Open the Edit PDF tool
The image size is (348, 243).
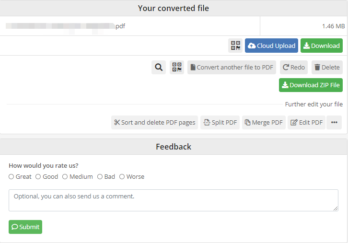[306, 122]
